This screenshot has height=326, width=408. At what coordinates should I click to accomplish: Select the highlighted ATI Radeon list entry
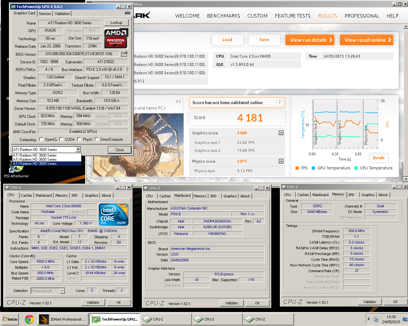(47, 164)
